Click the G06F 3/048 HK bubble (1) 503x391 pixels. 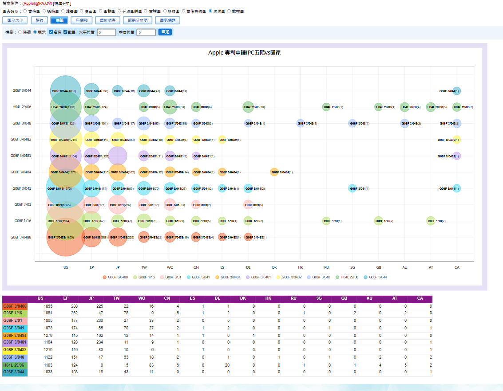point(300,123)
